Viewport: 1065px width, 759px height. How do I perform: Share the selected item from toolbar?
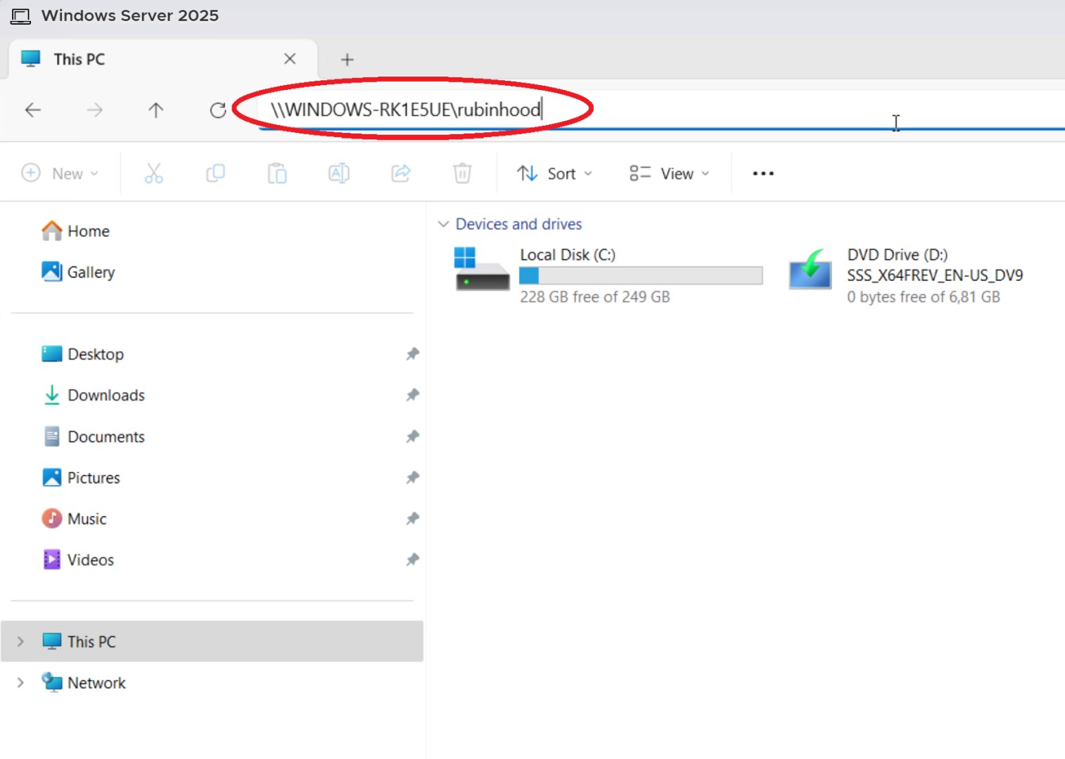401,173
